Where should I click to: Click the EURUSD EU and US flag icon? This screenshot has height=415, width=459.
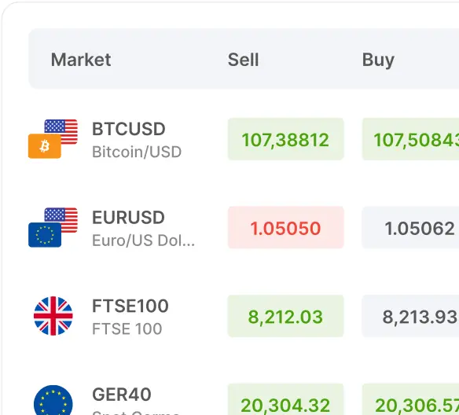53,227
